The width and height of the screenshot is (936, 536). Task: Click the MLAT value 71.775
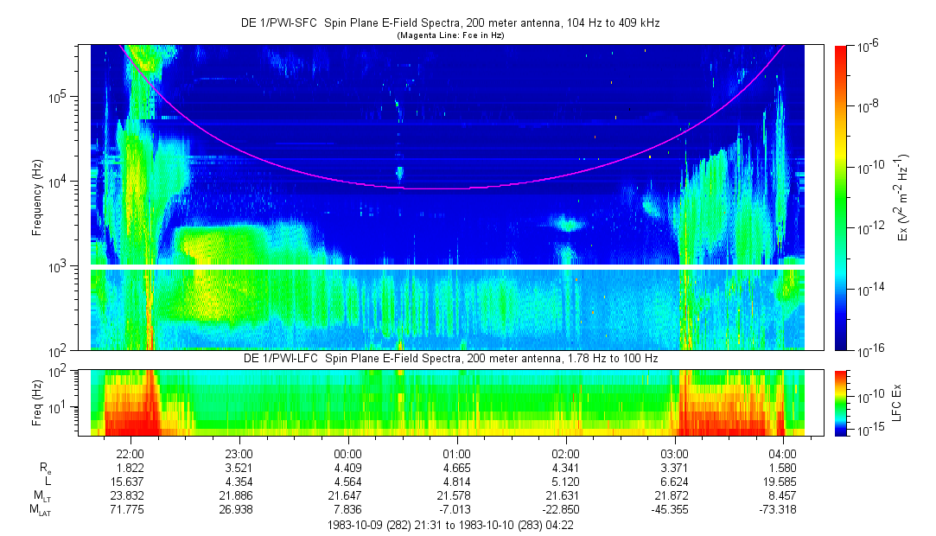click(x=130, y=509)
